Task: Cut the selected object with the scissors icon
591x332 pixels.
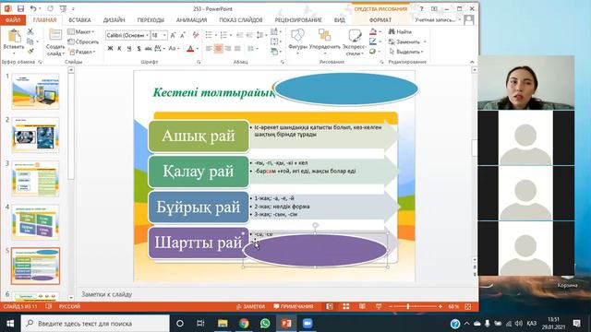Action: [x=30, y=32]
